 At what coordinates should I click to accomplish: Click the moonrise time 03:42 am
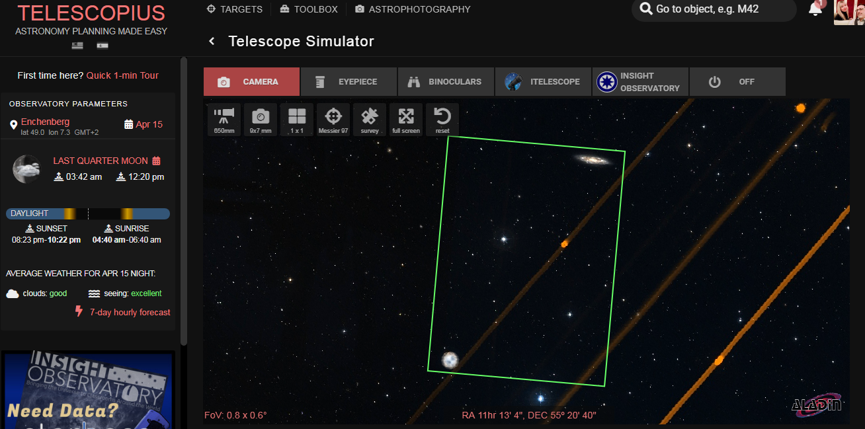click(83, 176)
